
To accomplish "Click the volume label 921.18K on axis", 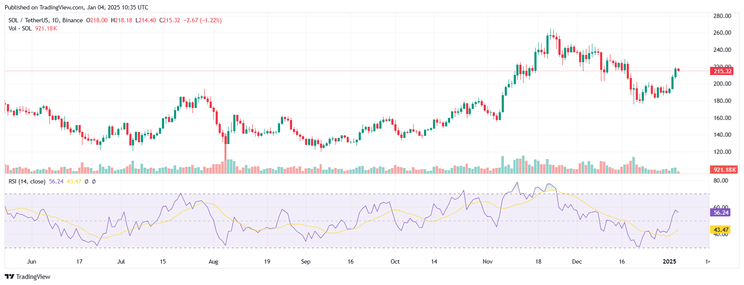I will (x=724, y=170).
